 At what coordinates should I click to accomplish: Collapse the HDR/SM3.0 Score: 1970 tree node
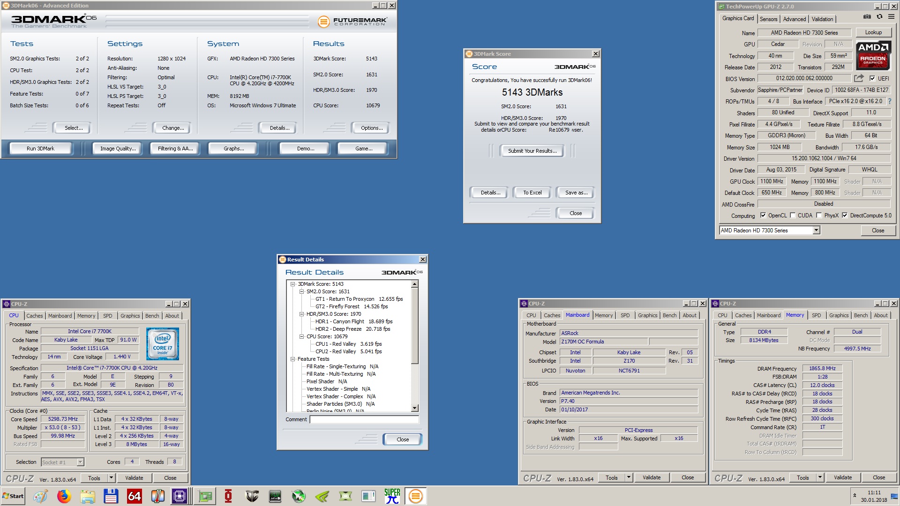[301, 314]
